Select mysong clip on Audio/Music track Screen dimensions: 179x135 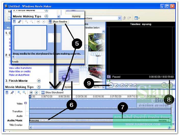[100, 120]
